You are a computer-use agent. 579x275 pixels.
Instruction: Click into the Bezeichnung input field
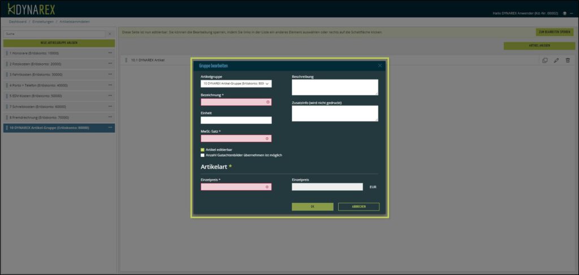(x=235, y=102)
